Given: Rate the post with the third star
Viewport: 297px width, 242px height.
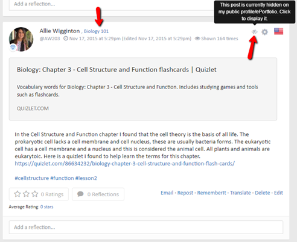Looking at the screenshot, I should click(x=35, y=194).
